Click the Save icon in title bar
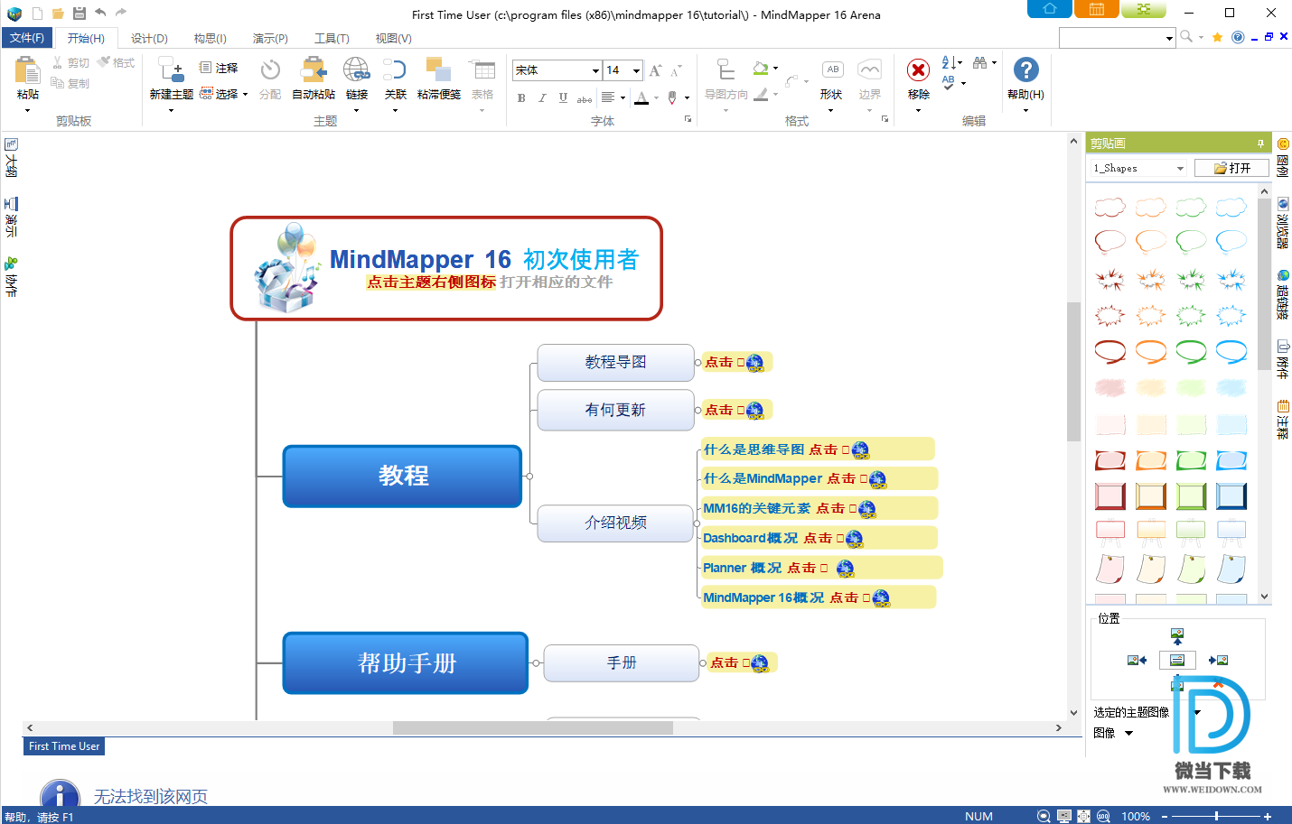 pyautogui.click(x=80, y=14)
